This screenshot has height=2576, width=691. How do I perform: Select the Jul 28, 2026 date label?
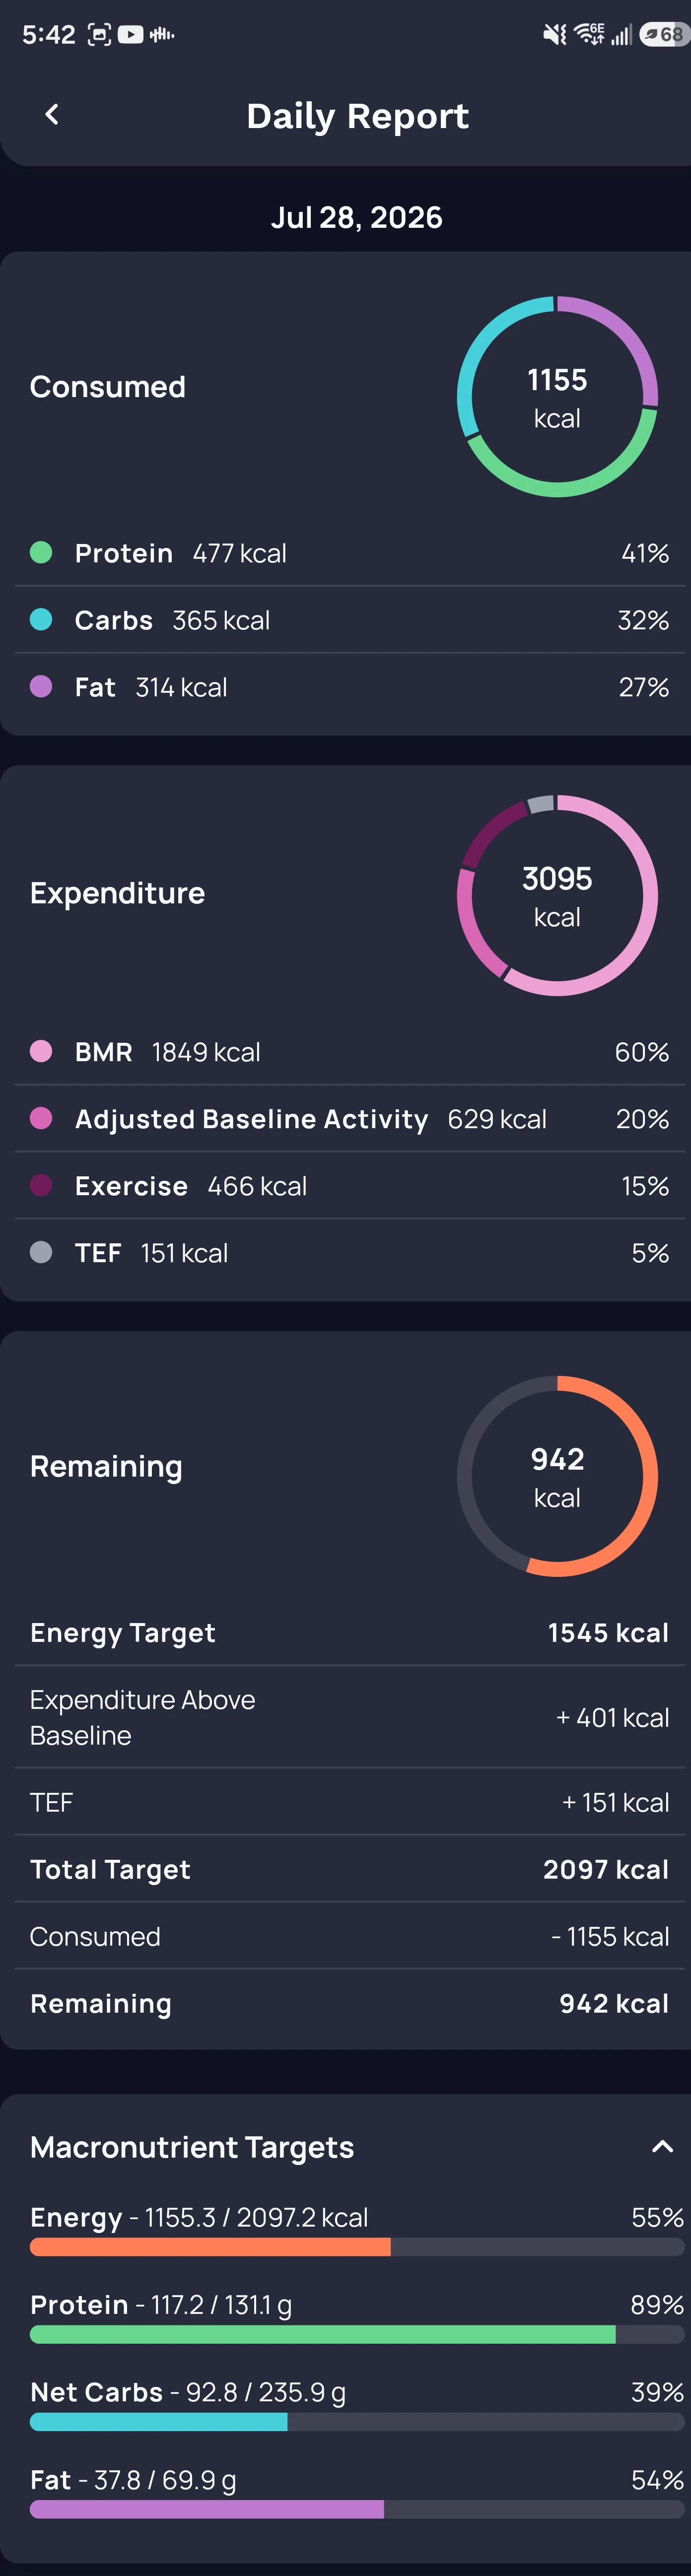pyautogui.click(x=356, y=217)
